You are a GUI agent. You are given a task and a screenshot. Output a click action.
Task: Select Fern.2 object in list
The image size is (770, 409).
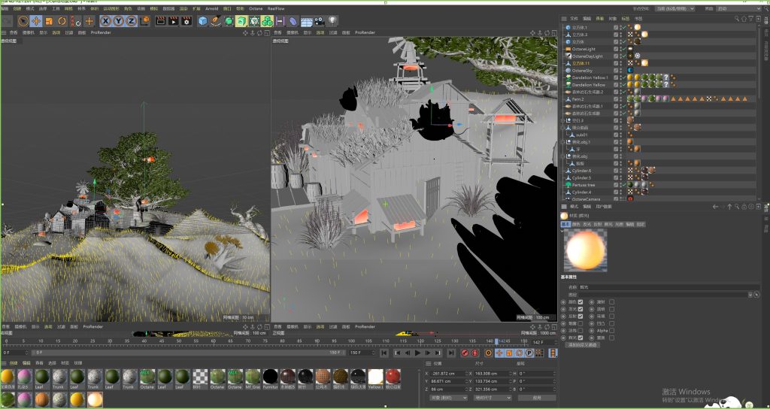click(x=577, y=98)
